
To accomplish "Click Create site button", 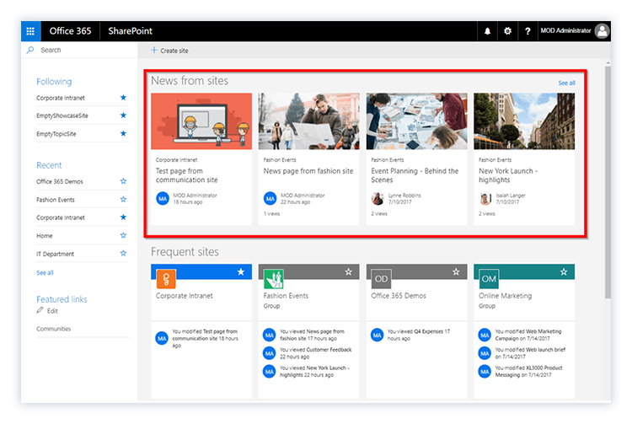I will point(169,51).
